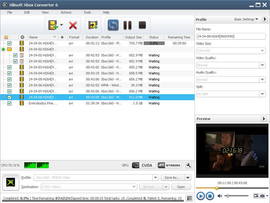The height and width of the screenshot is (203, 270).
Task: Uncheck the 24-S4-01-H264 file checkbox
Action: click(x=9, y=43)
